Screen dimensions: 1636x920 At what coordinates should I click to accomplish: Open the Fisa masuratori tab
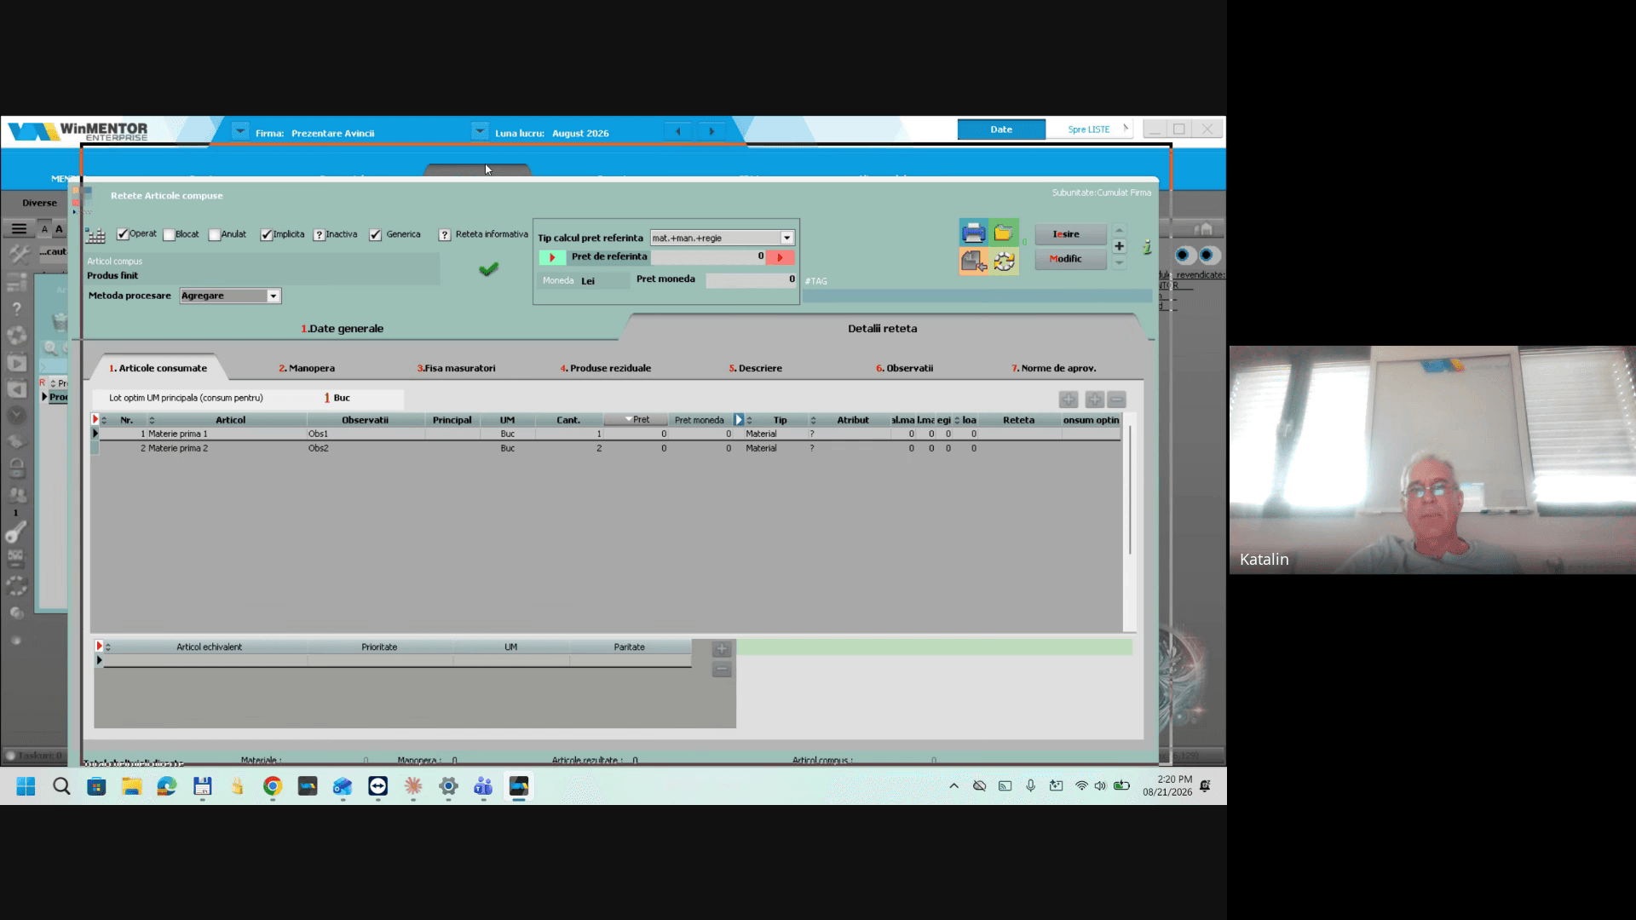click(456, 368)
